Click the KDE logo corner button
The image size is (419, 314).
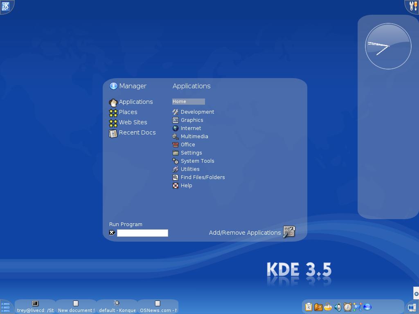pos(6,6)
